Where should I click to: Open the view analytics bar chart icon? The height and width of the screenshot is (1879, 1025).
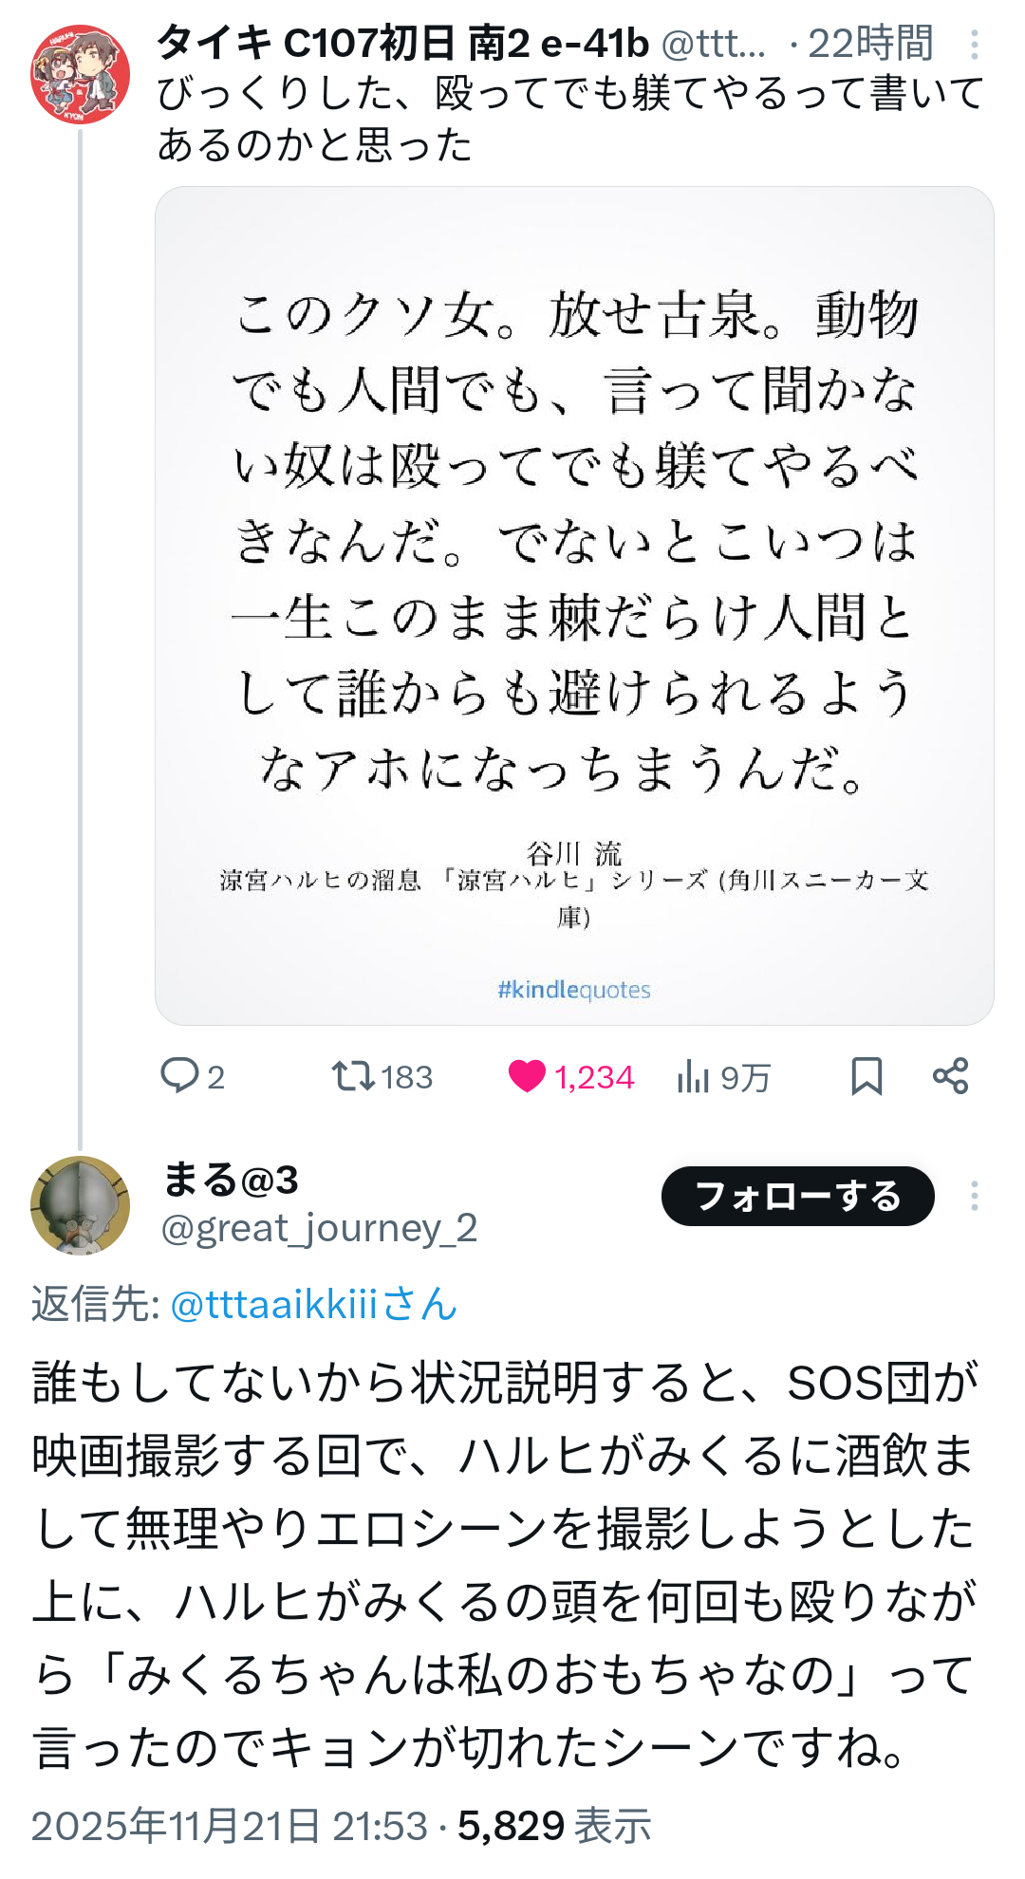(694, 1077)
